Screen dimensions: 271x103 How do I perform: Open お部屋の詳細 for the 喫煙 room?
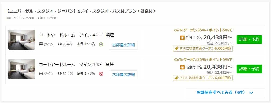(123, 45)
